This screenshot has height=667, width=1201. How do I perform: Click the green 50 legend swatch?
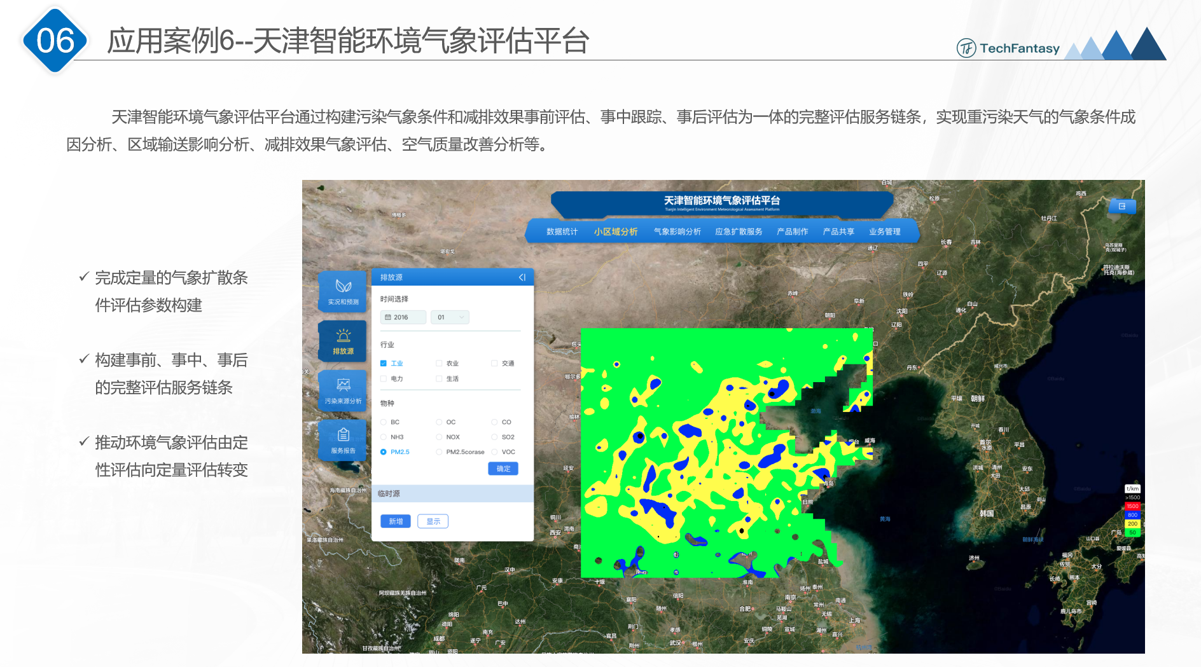1132,533
